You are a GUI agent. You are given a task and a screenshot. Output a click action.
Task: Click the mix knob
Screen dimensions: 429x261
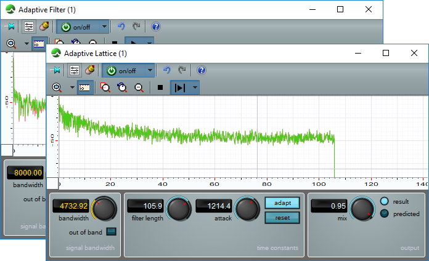(x=361, y=209)
